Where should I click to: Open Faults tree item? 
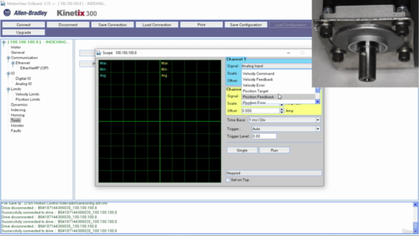point(16,130)
